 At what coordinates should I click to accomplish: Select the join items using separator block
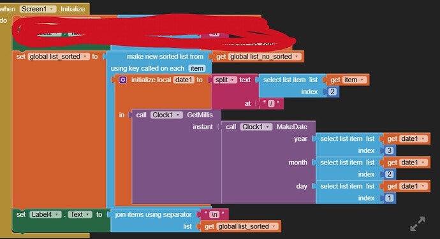[x=153, y=215]
